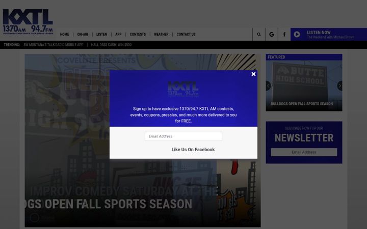This screenshot has width=367, height=229.
Task: Play the Listen Now stream button
Action: tap(297, 35)
